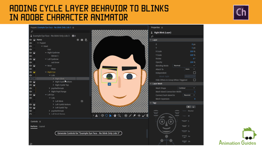Switch to the Layout tab
Viewport: 262px width, 147px height.
(x=42, y=126)
